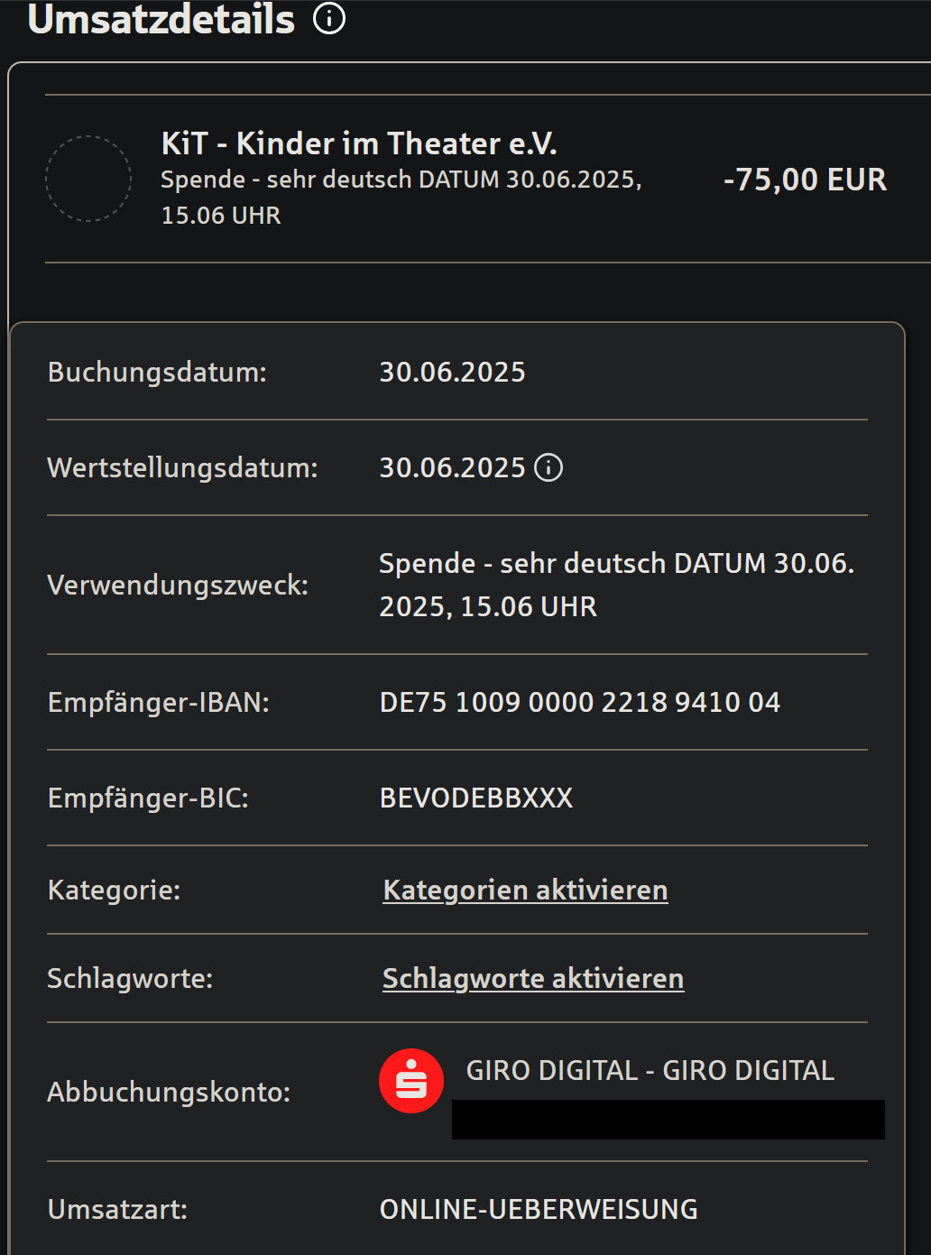This screenshot has height=1255, width=931.
Task: Click the GIRO DIGITAL account name
Action: (x=650, y=1070)
